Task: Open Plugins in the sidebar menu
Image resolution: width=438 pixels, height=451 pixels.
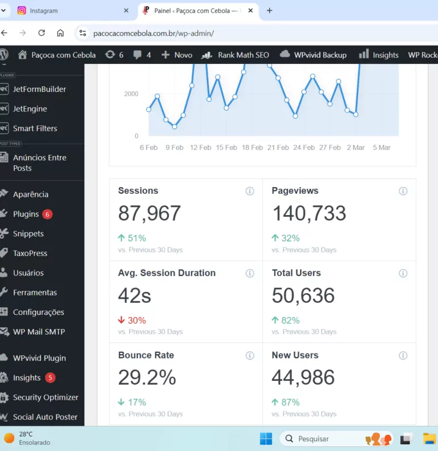Action: coord(26,214)
